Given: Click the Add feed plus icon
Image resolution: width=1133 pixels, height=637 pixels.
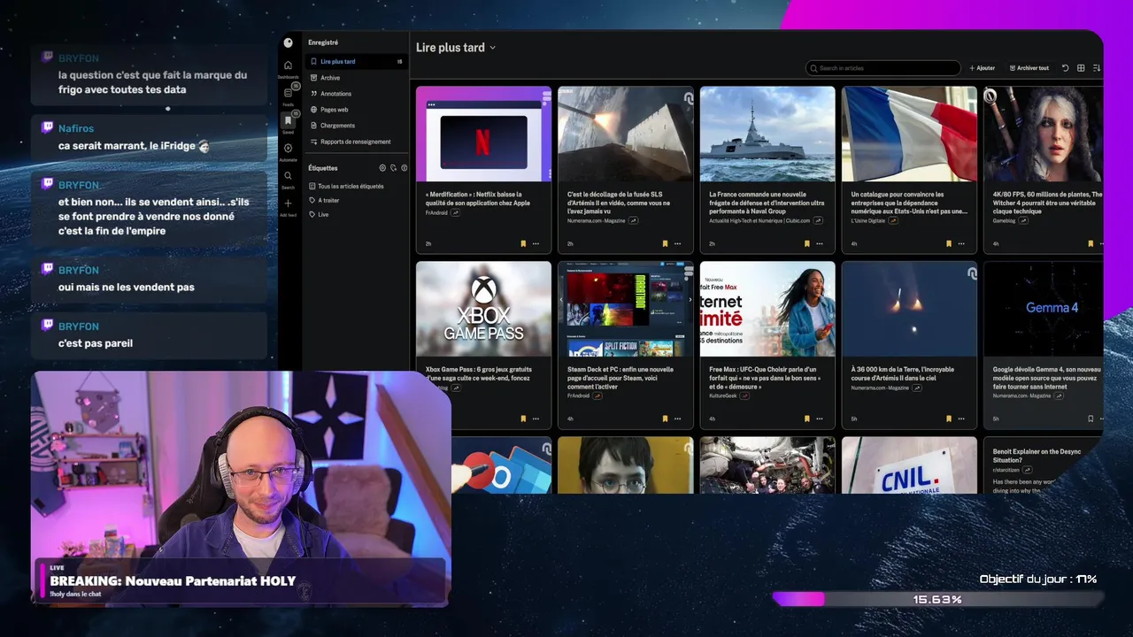Looking at the screenshot, I should coord(288,203).
